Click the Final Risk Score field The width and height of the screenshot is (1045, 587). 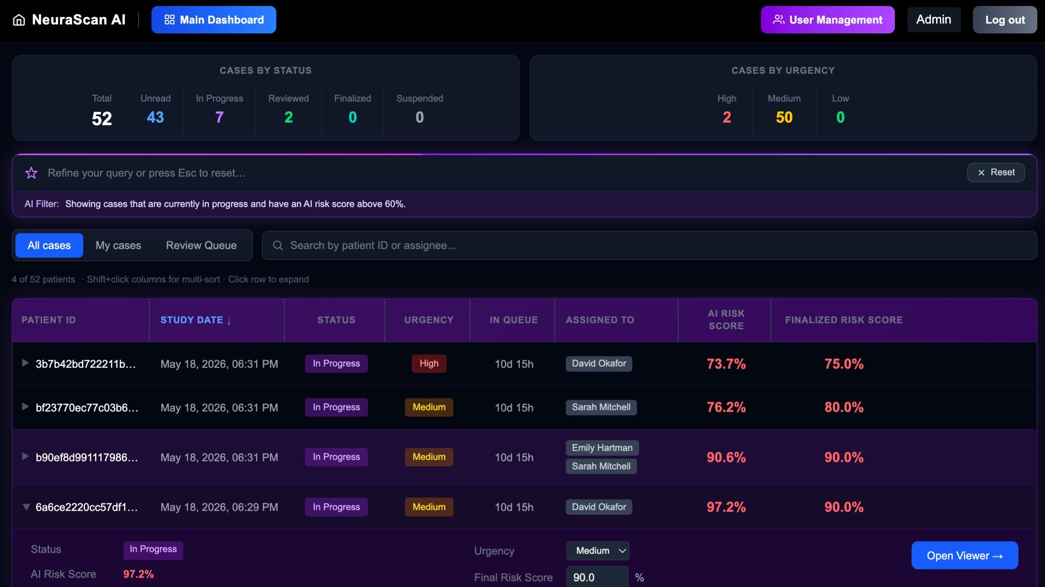pos(597,577)
